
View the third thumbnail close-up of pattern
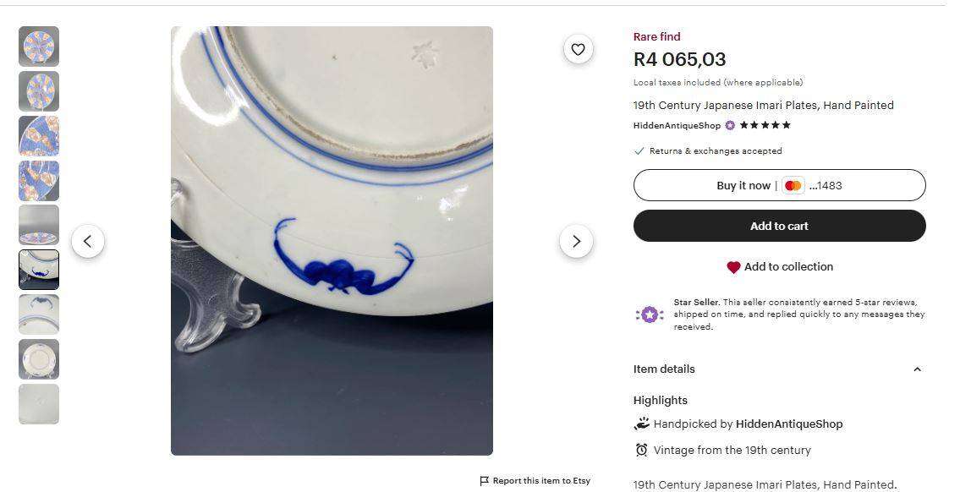point(39,136)
